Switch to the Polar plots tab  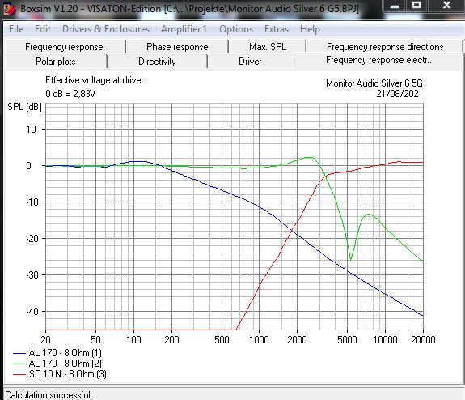pos(56,62)
